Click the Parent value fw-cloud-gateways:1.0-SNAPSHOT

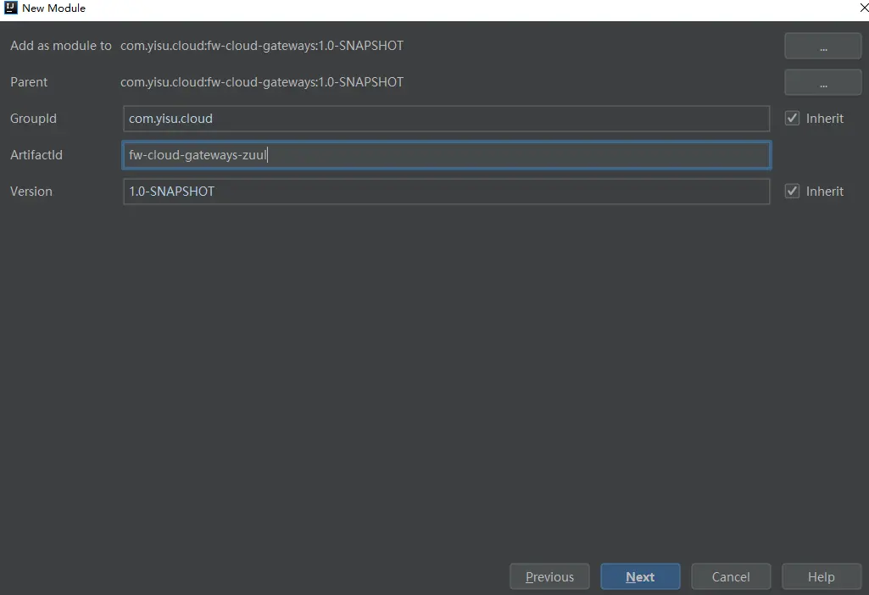(x=262, y=82)
